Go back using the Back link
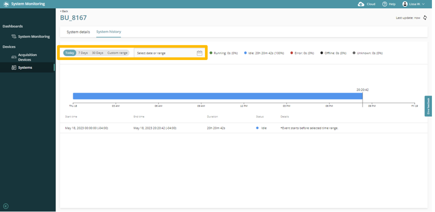This screenshot has height=212, width=435. pos(64,11)
